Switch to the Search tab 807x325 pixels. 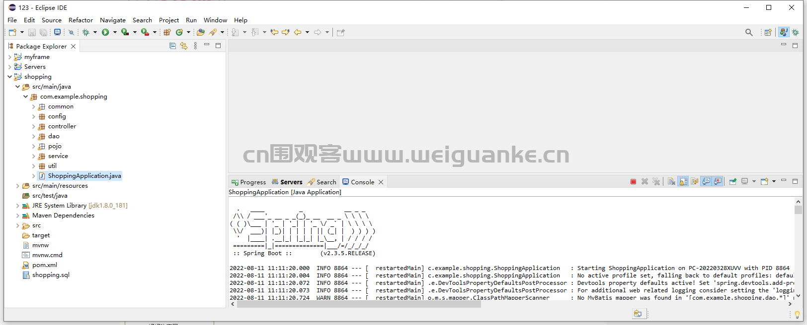322,182
